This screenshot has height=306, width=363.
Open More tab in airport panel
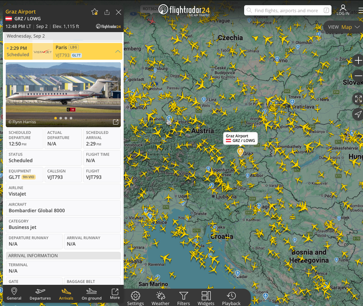(x=115, y=294)
